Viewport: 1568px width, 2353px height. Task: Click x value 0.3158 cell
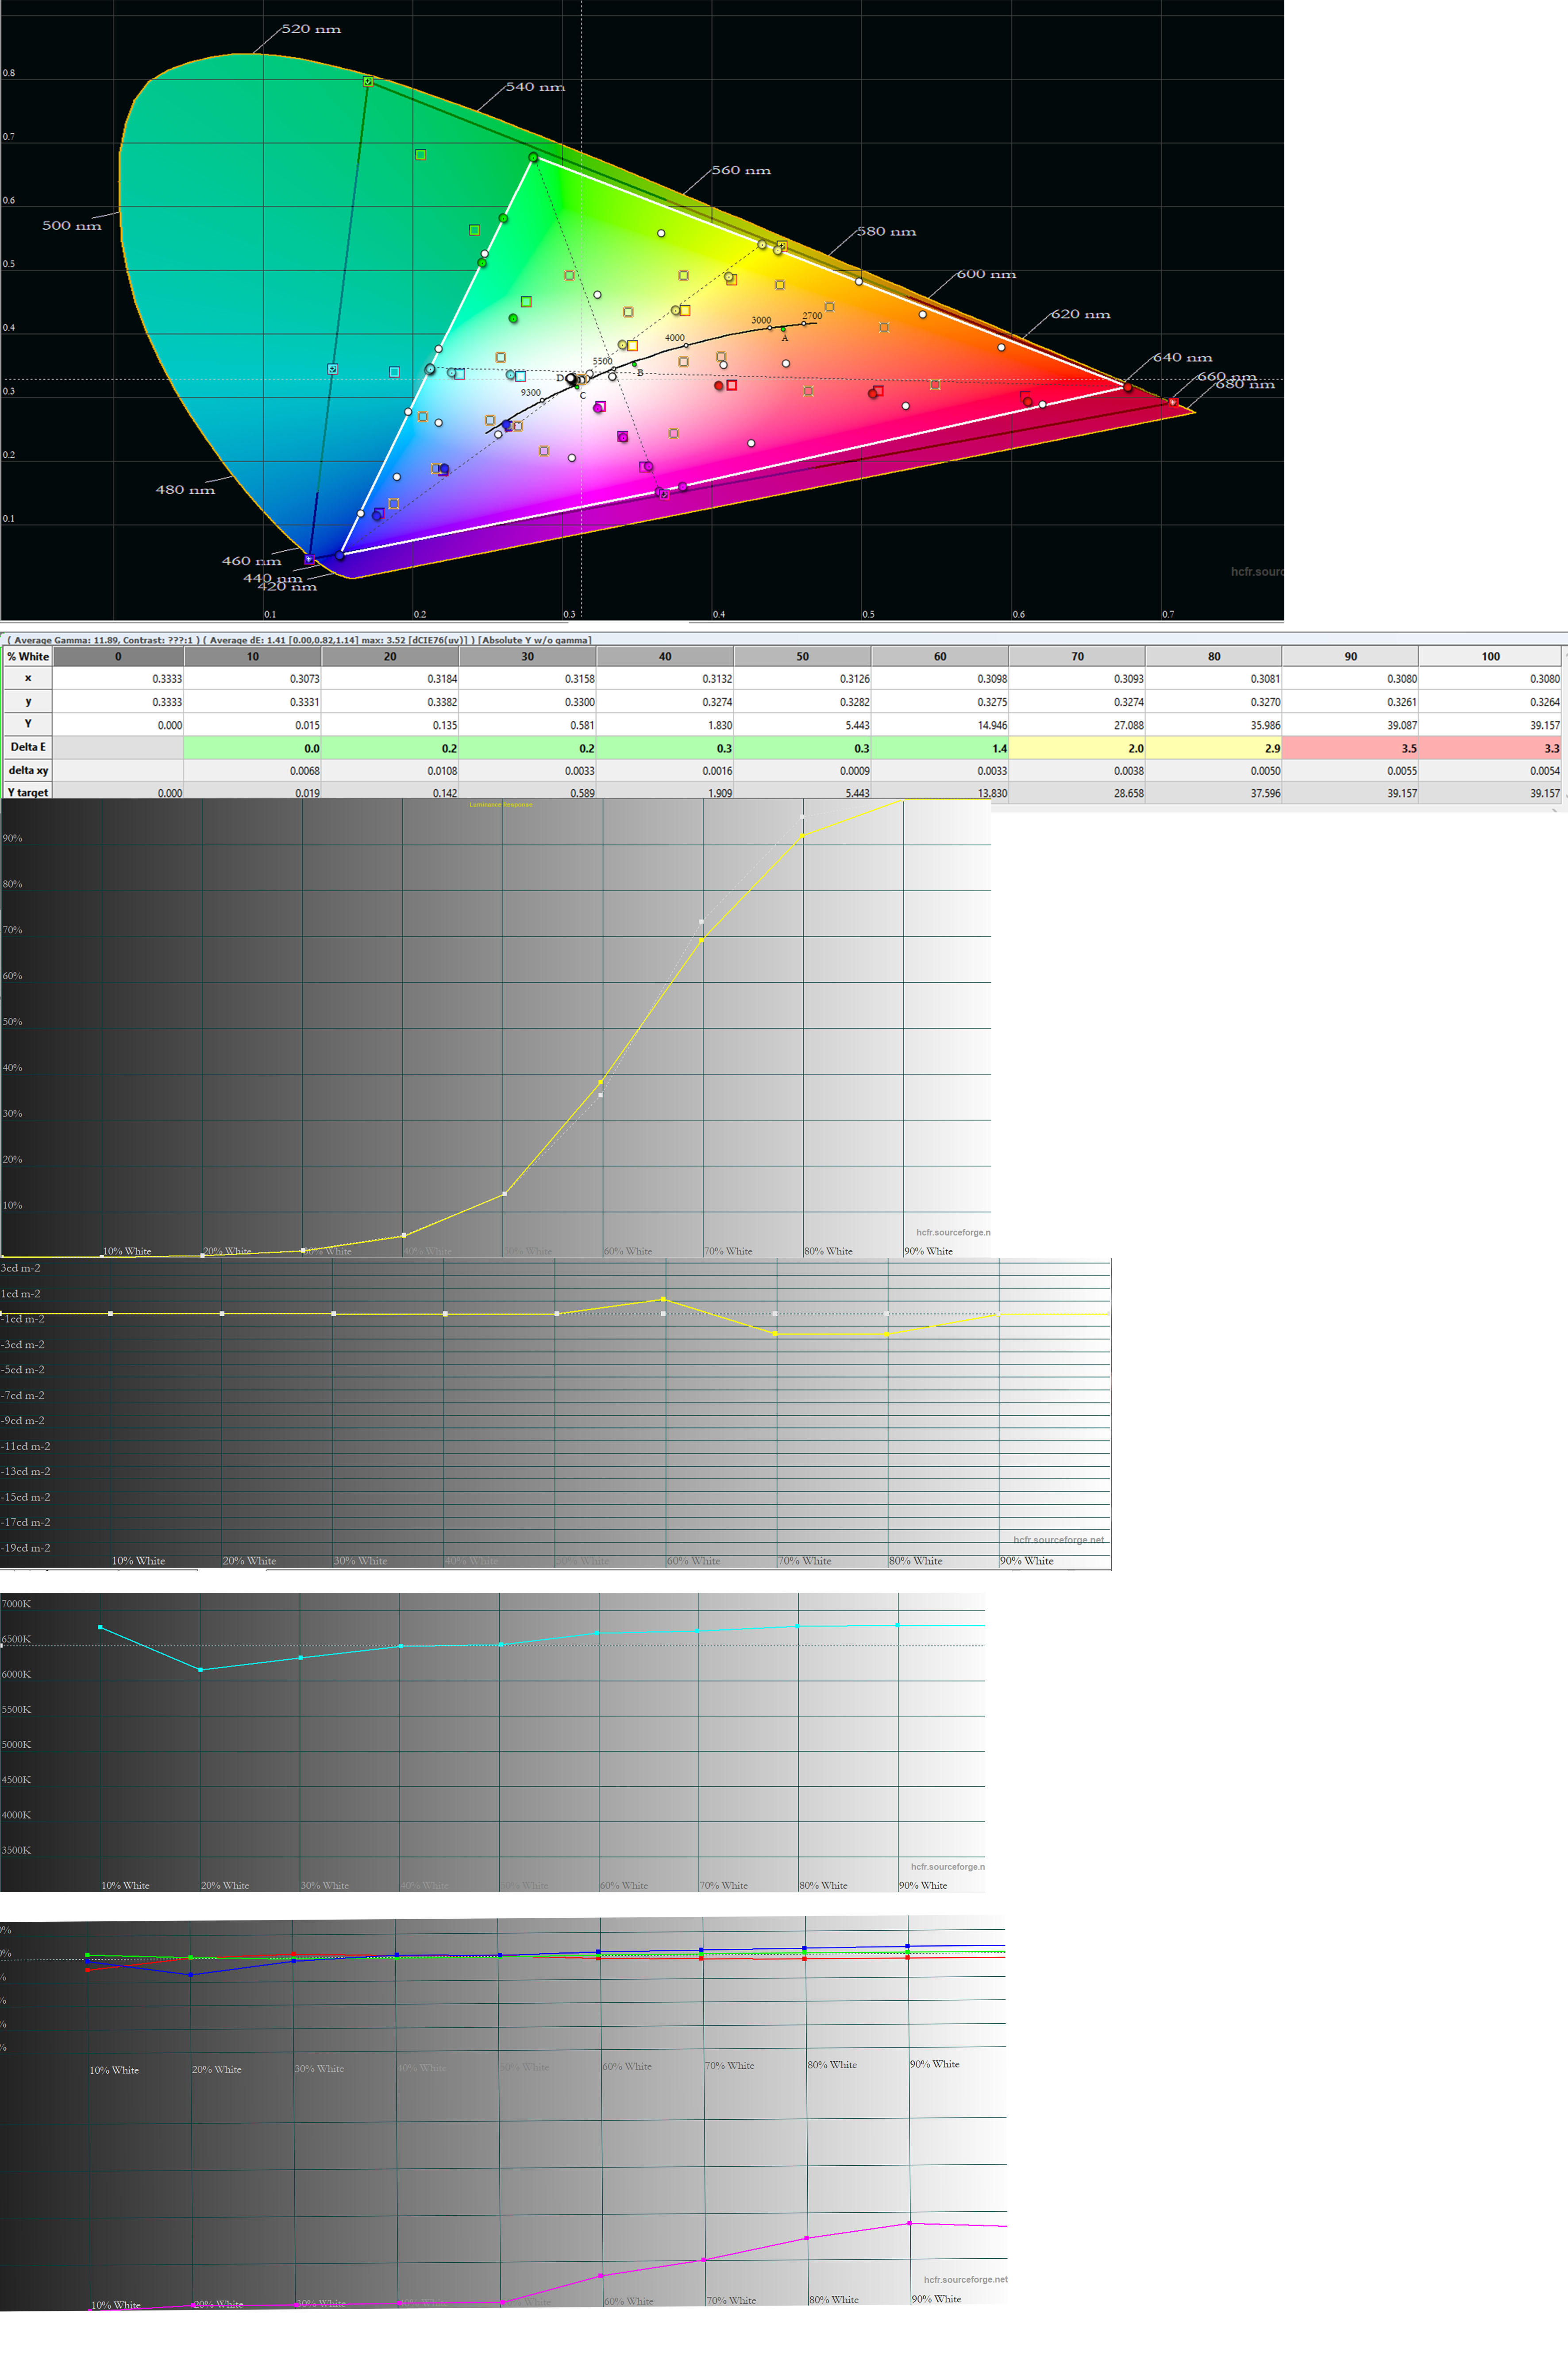[x=527, y=678]
